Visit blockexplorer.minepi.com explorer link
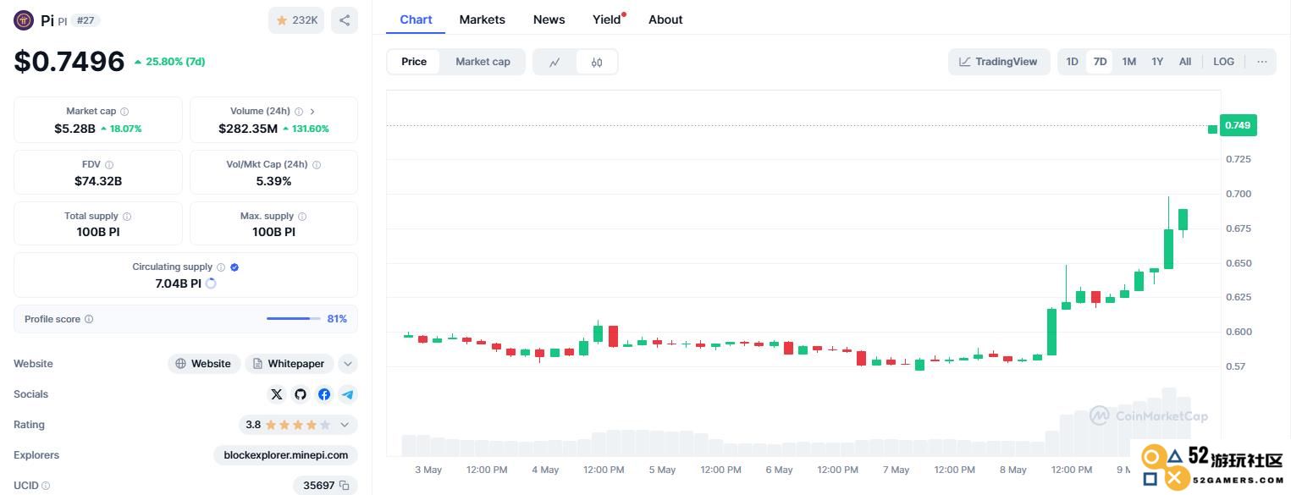This screenshot has width=1291, height=495. coord(286,455)
